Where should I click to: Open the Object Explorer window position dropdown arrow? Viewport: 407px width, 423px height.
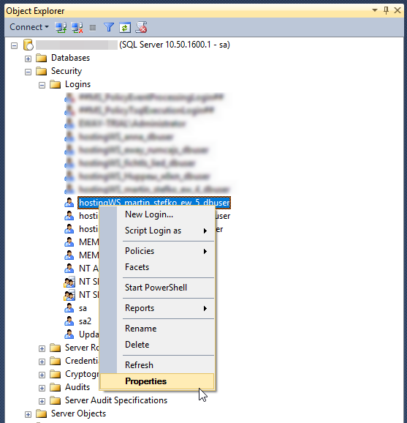click(x=374, y=10)
